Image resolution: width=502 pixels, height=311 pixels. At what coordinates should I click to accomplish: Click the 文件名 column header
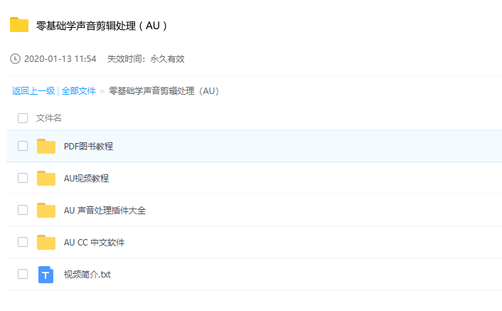(x=48, y=118)
